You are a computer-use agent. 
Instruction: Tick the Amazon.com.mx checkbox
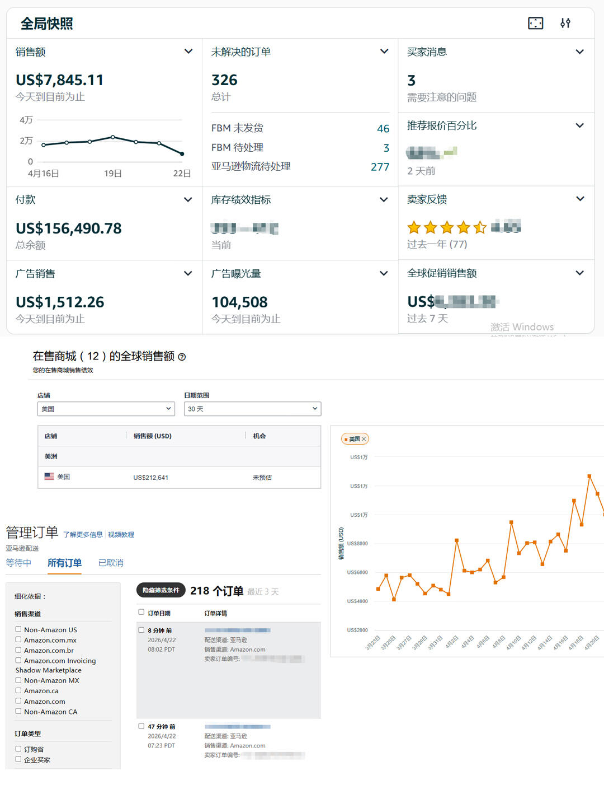coord(18,639)
